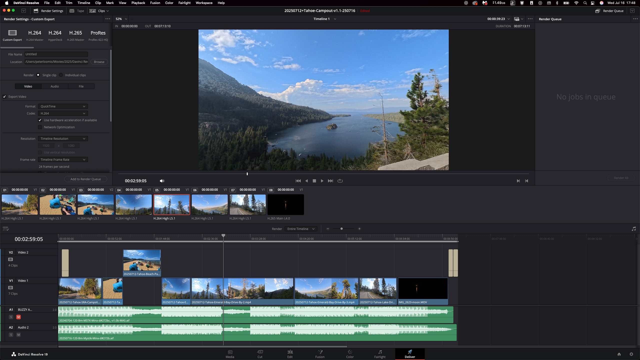The width and height of the screenshot is (640, 360).
Task: Select the ProRes 422 HQ preset
Action: 98,35
